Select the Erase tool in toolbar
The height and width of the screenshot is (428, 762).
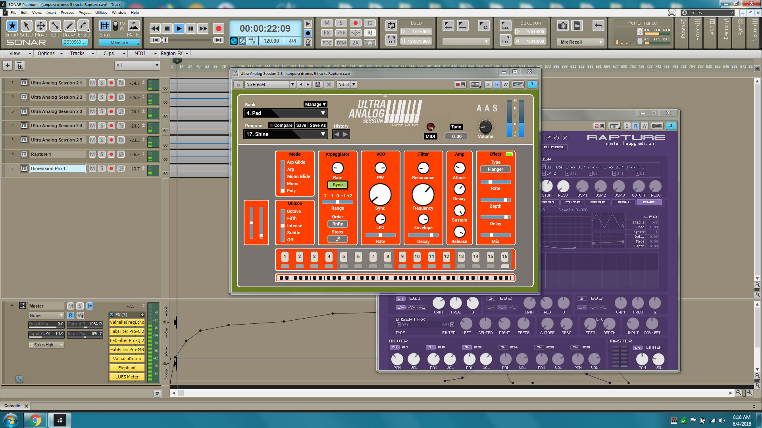click(x=83, y=26)
